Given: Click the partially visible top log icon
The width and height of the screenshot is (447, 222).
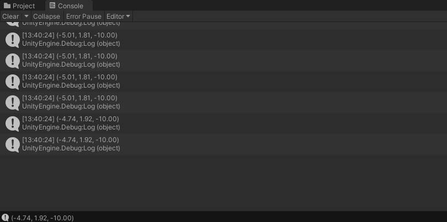Looking at the screenshot, I should tap(12, 24).
